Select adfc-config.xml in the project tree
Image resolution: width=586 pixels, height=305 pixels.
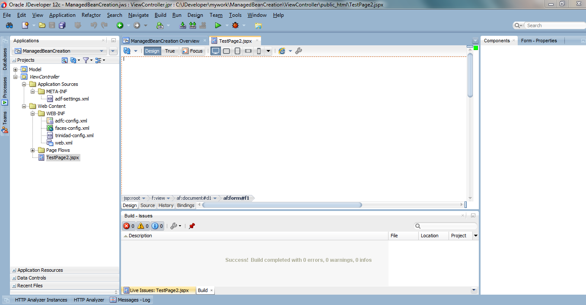point(71,121)
